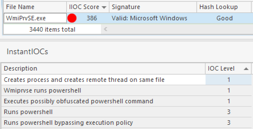Screen dimensions: 253x129
Task: Click the Good hash lookup cell
Action: 225,18
